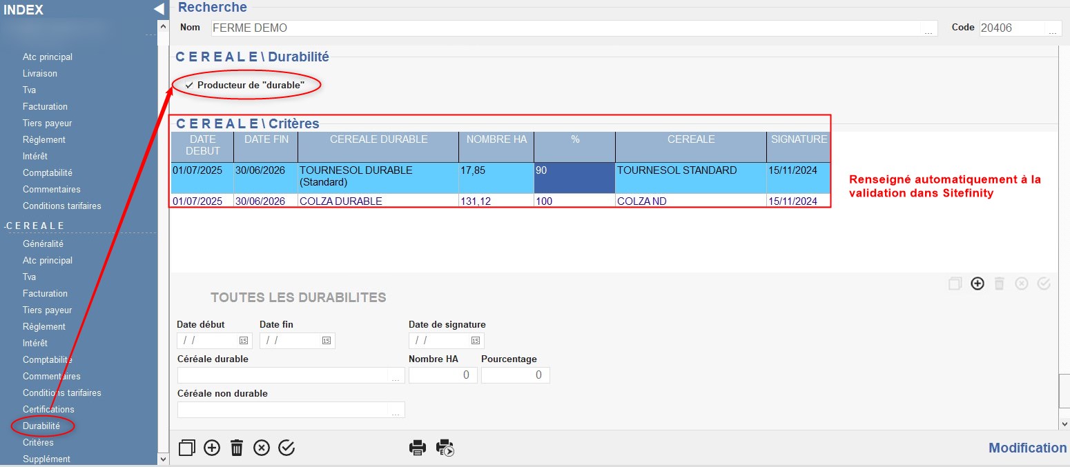
Task: Open Certifications in the sidebar index
Action: coord(48,409)
